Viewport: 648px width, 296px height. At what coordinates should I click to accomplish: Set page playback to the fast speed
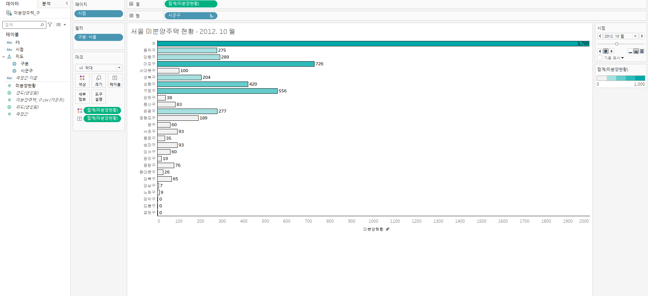pos(642,51)
